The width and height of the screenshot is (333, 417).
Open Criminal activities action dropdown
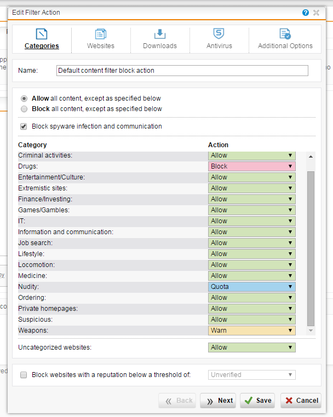click(x=251, y=155)
